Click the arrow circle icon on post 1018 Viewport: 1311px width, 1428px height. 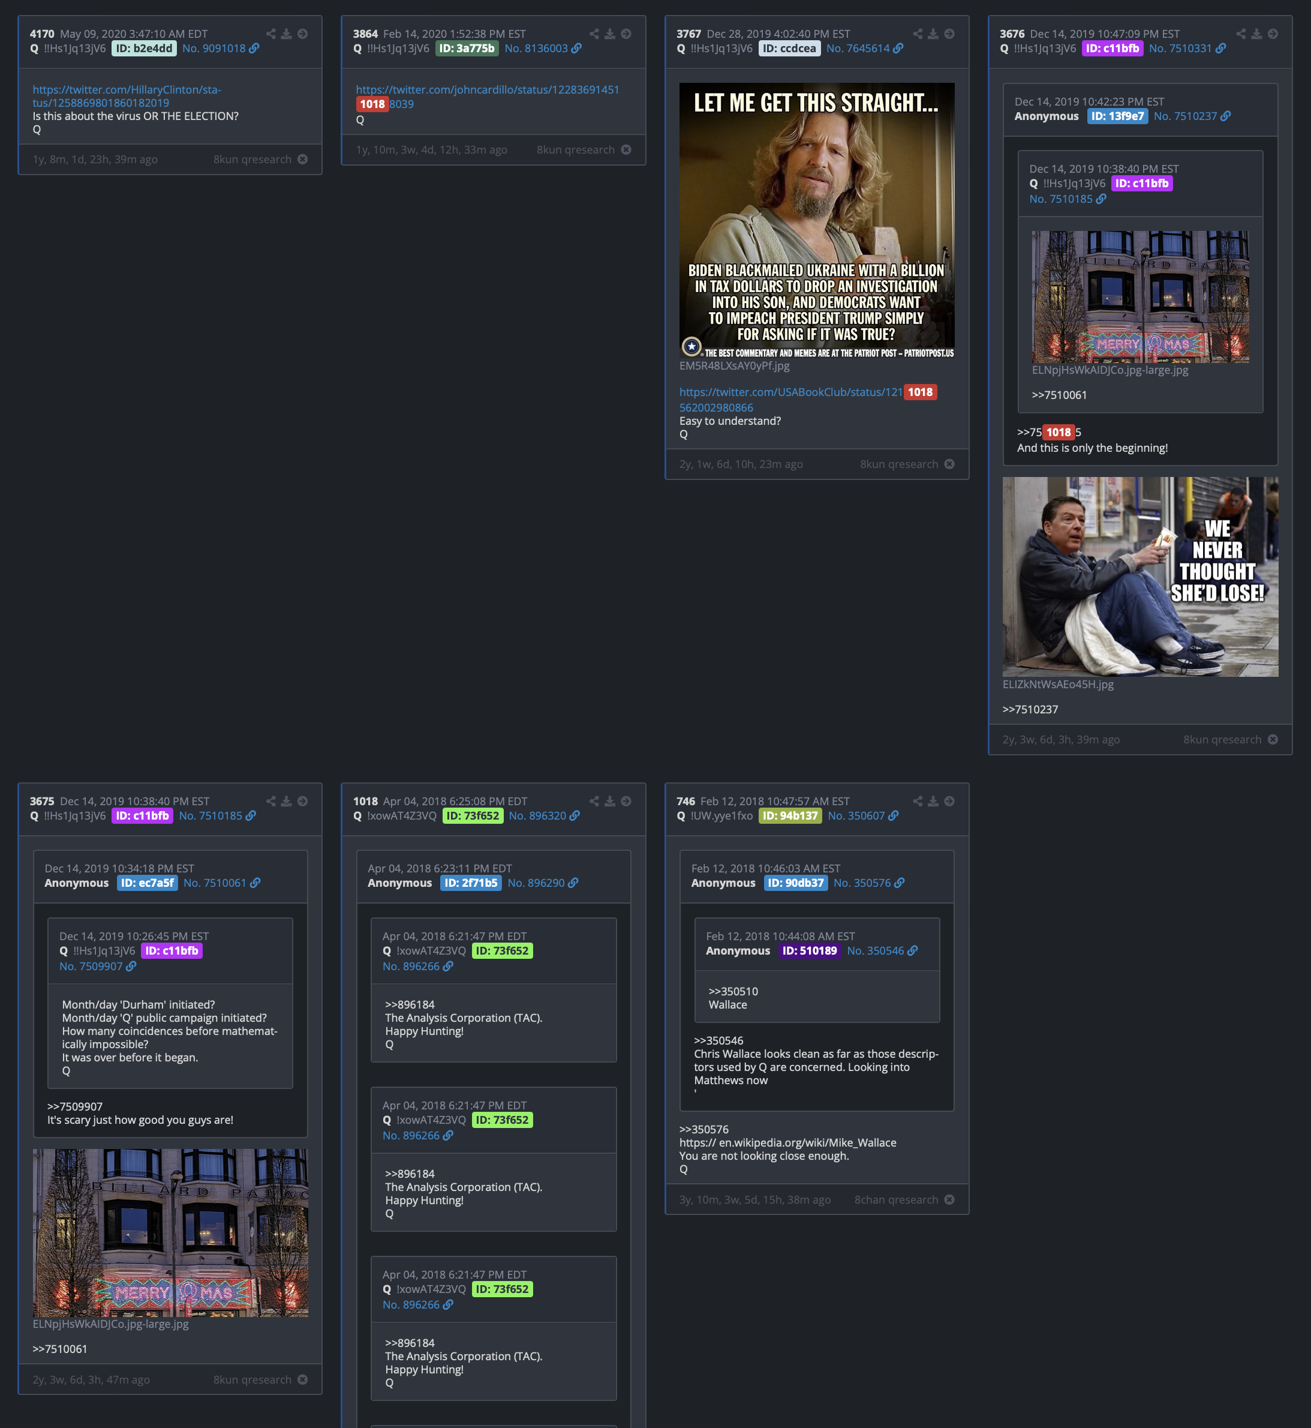(627, 801)
